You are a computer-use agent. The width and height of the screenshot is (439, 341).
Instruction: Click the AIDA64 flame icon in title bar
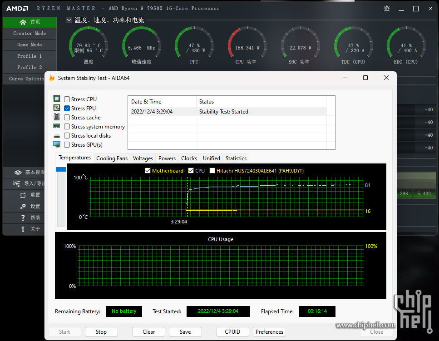(52, 78)
